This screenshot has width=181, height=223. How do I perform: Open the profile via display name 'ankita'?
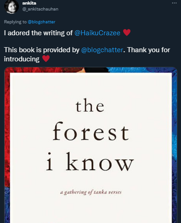pyautogui.click(x=29, y=3)
